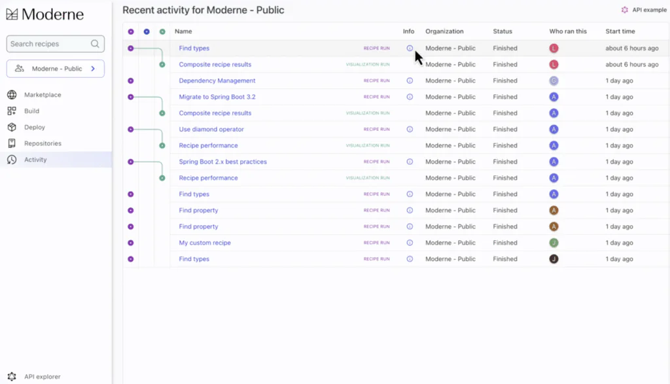This screenshot has width=670, height=384.
Task: Click info icon for My custom recipe
Action: [410, 243]
